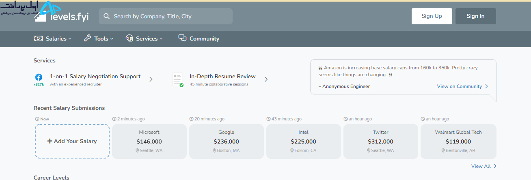The image size is (531, 180).
Task: Click the Facebook logo icon under Services
Action: [39, 77]
